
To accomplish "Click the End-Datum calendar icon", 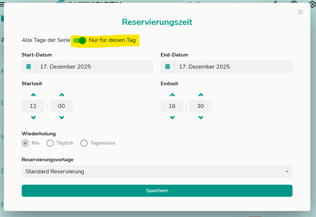I will click(x=167, y=67).
